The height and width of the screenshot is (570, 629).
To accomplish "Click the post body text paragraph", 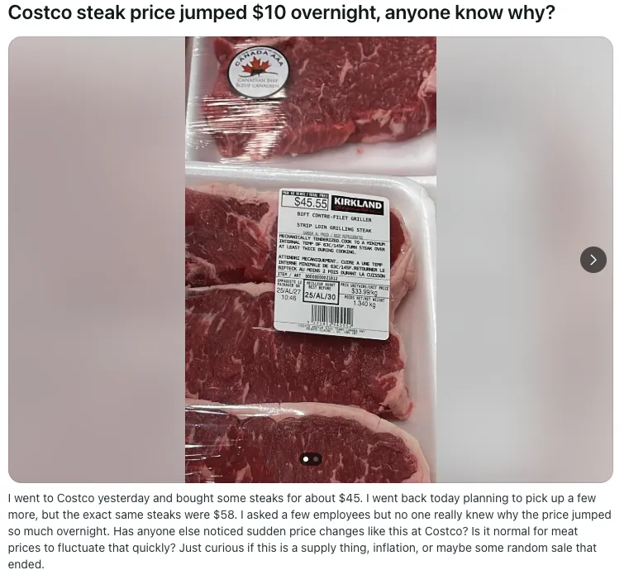I will tap(310, 531).
